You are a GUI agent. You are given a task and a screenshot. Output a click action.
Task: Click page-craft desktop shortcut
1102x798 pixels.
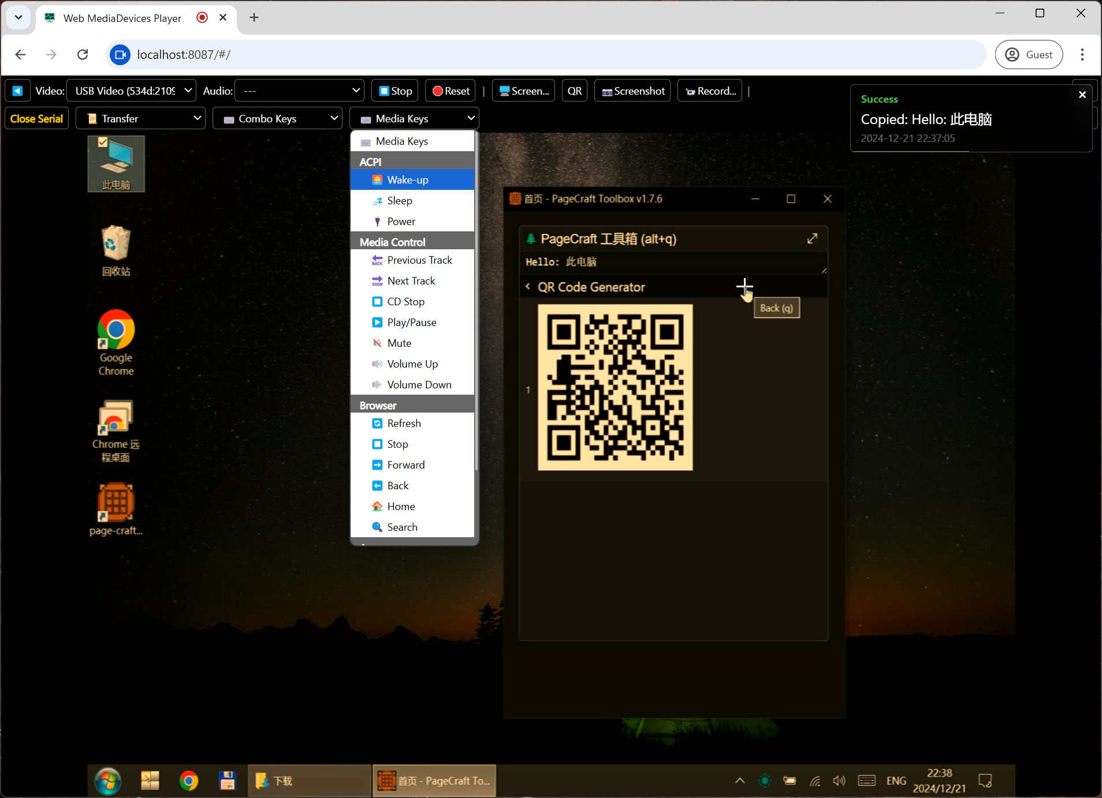click(116, 509)
